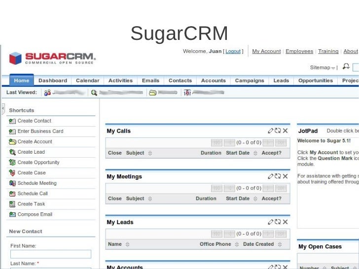359x269 pixels.
Task: Refresh the My Leads dashlet
Action: tap(278, 222)
